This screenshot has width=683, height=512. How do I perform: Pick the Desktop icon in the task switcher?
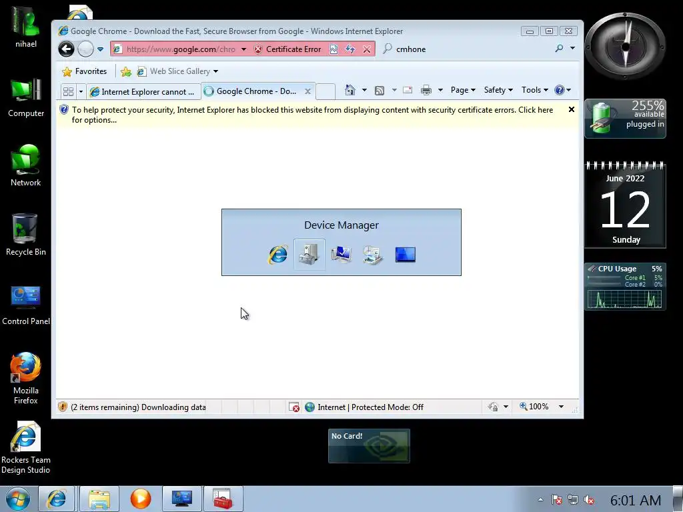405,255
